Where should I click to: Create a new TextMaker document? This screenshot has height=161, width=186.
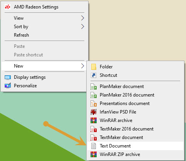[135, 137]
